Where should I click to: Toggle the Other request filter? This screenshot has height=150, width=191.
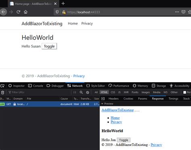coord(174,92)
